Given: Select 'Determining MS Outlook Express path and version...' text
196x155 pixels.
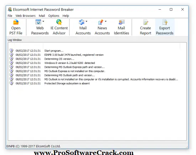Looking at the screenshot, I should [74, 67].
